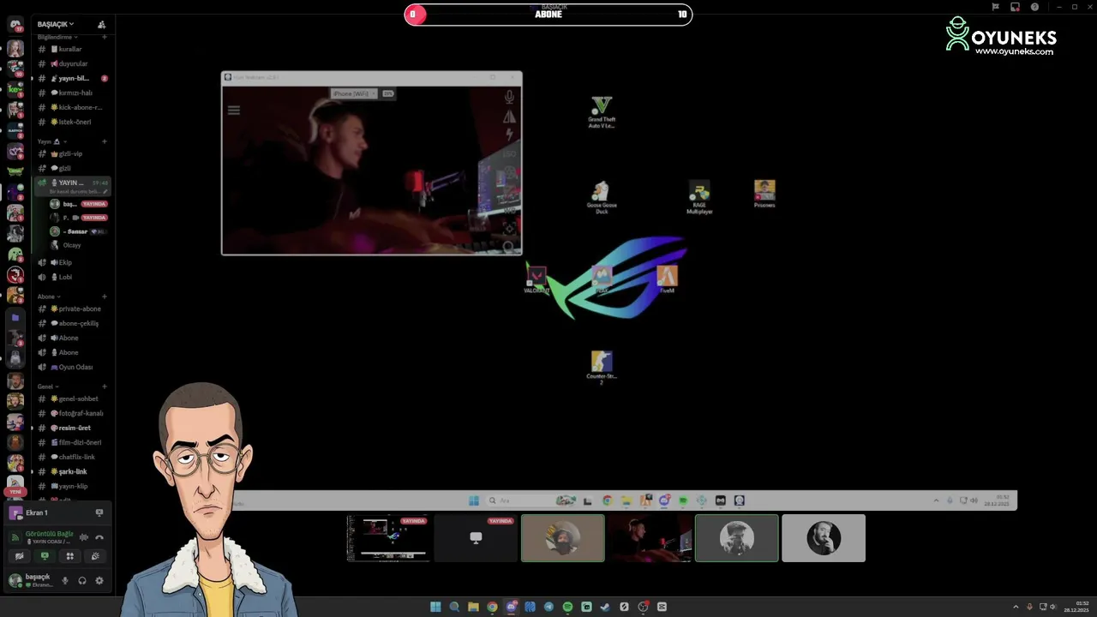Open the chatflix-link channel
The height and width of the screenshot is (617, 1097).
click(x=73, y=457)
